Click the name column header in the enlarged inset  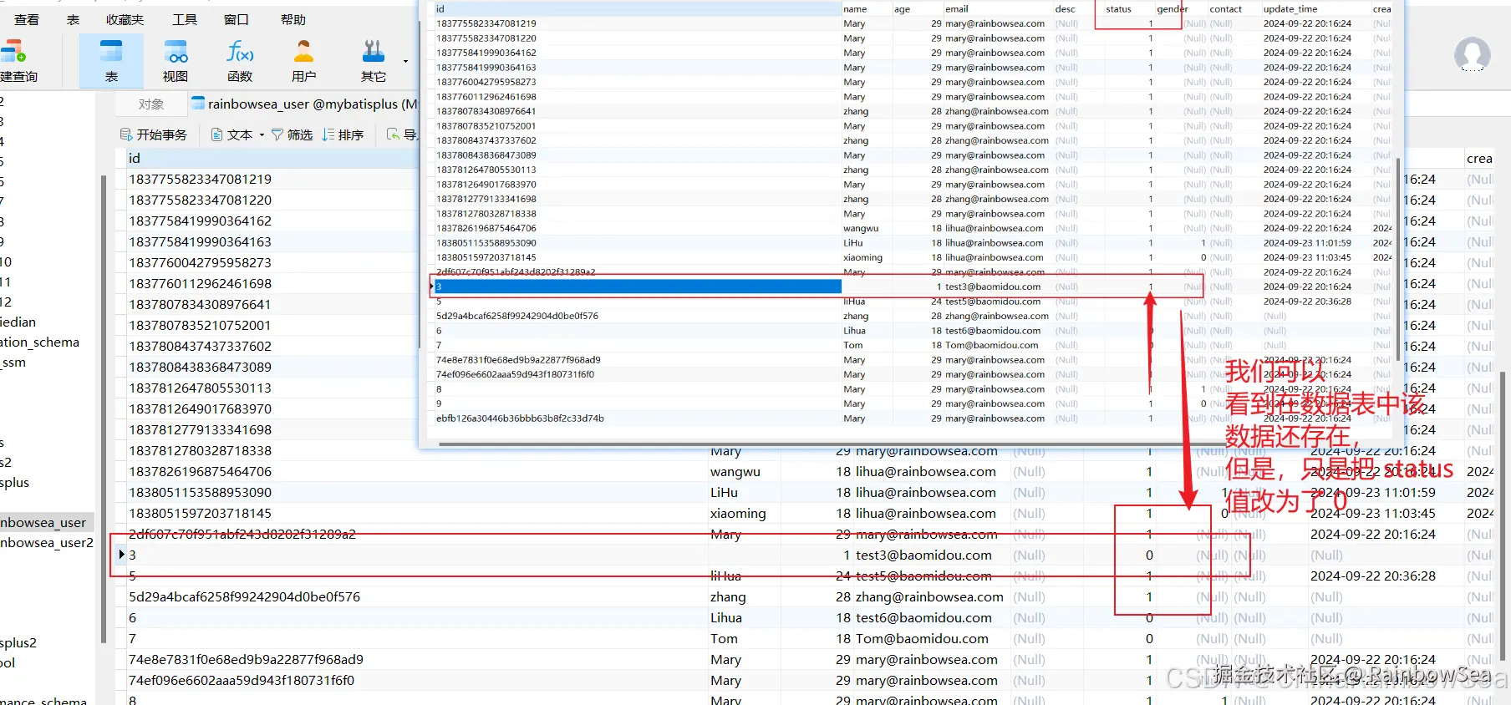click(866, 8)
